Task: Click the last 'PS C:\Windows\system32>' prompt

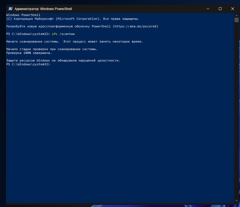Action: tap(28, 64)
